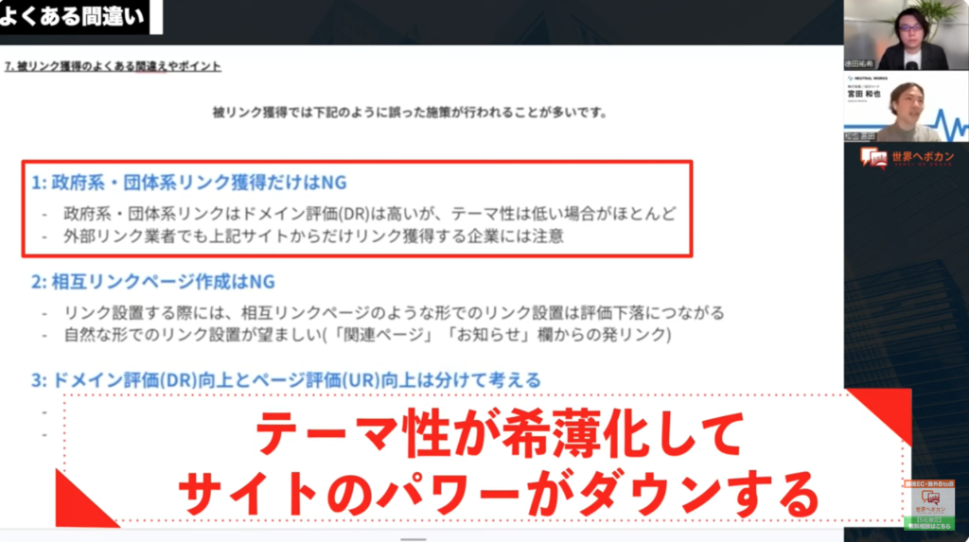
Task: Click the underlined heading 7. 被リンク獲得のよくある間違えやポイント
Action: click(x=113, y=66)
